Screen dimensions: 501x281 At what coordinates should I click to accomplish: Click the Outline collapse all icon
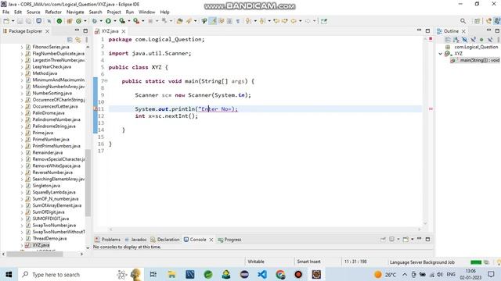tap(448, 40)
